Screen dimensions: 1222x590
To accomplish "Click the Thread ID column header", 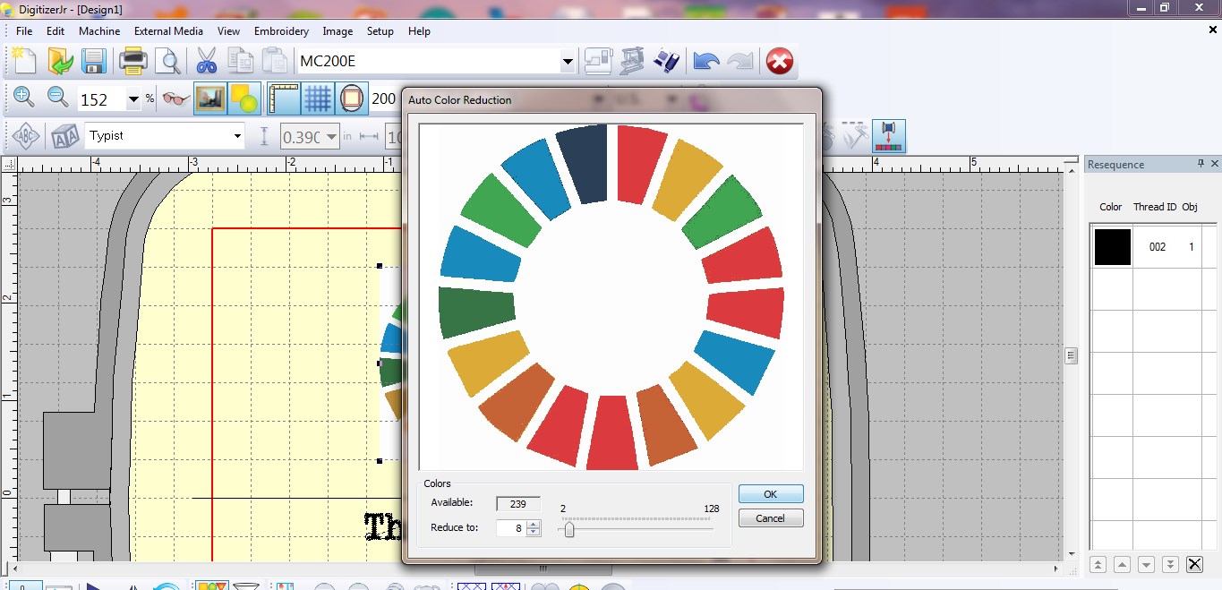I will tap(1155, 207).
